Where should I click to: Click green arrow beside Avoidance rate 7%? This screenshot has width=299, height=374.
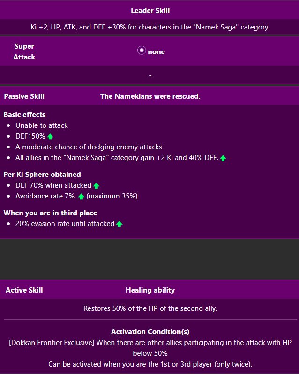pos(81,197)
